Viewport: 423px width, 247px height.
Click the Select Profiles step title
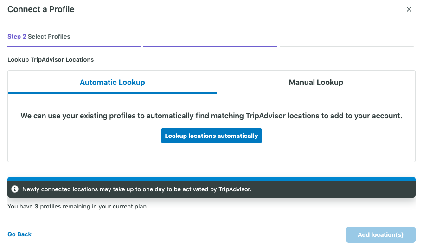coord(49,36)
